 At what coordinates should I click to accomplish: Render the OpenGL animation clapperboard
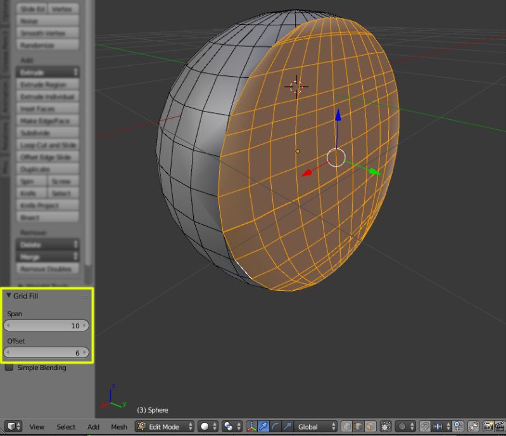500,426
